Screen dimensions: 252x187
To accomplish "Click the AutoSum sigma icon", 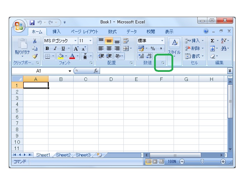I will click(x=212, y=41).
